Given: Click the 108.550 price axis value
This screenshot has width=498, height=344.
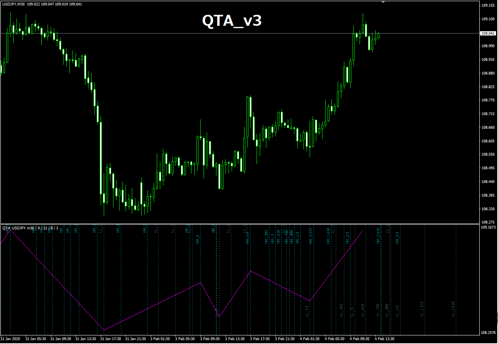Looking at the screenshot, I should (x=488, y=154).
